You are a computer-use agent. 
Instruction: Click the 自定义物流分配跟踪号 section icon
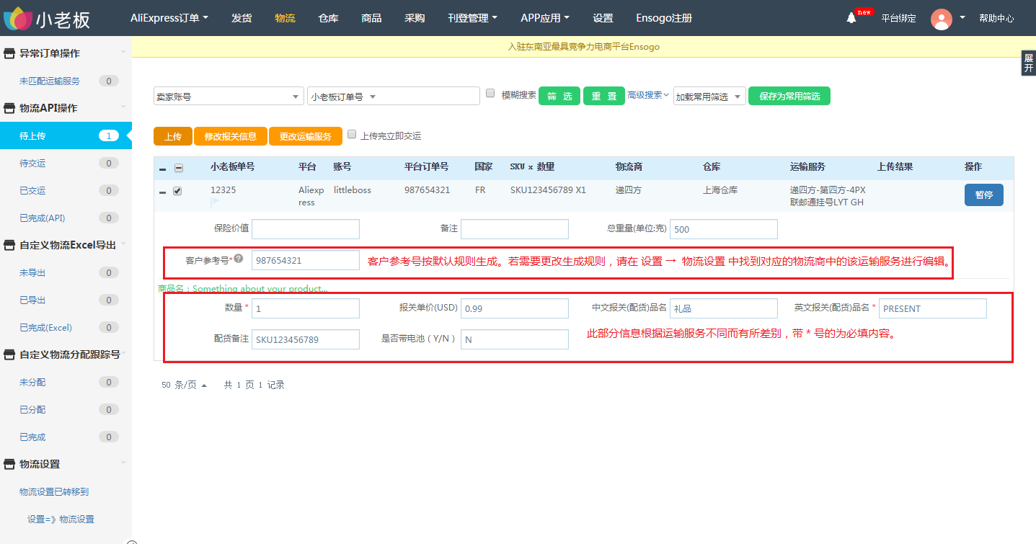[x=9, y=355]
